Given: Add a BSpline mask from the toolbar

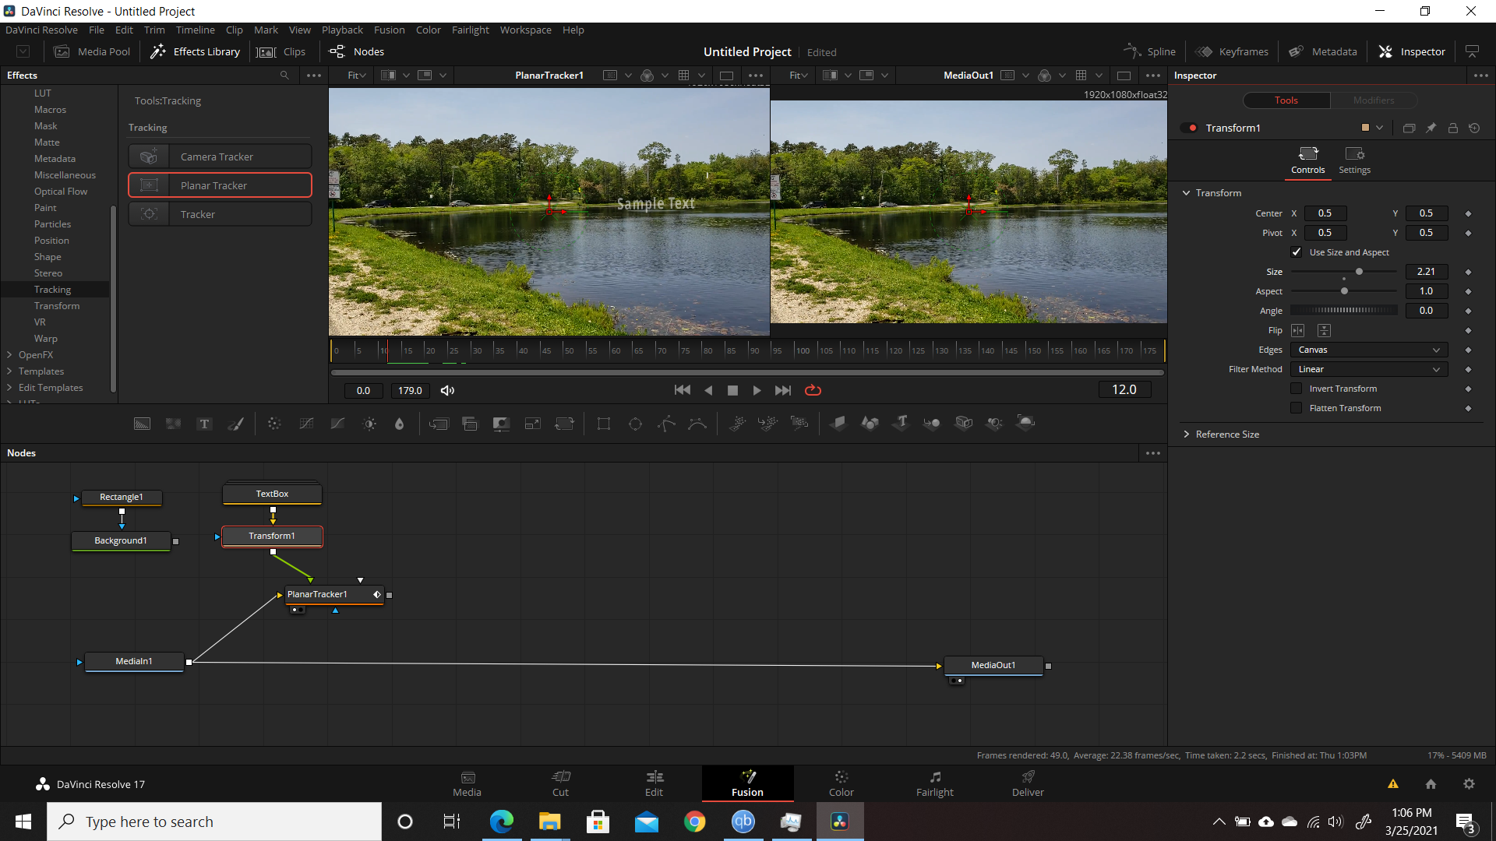Looking at the screenshot, I should 697,424.
